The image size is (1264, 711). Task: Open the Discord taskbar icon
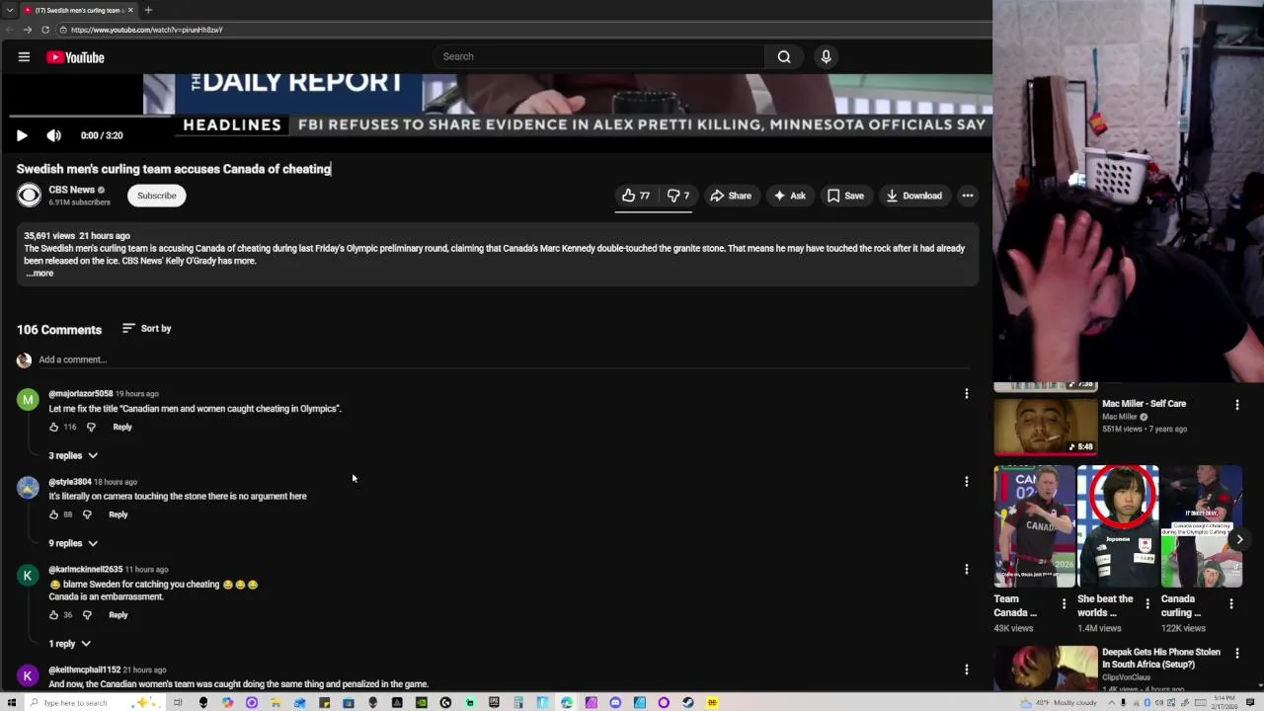pyautogui.click(x=615, y=703)
